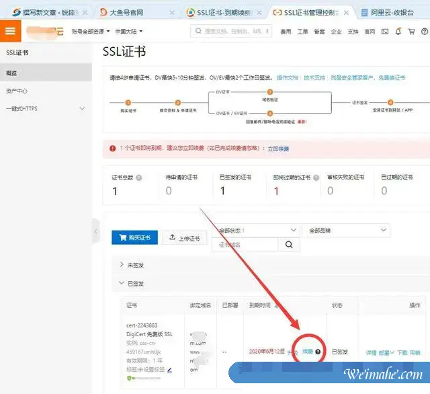
Task: Open the 账号全部资源 dropdown
Action: 91,32
